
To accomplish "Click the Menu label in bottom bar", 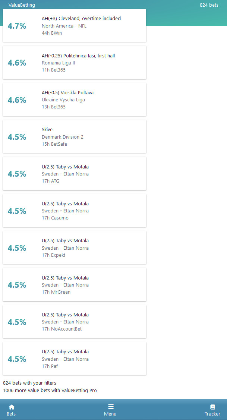I will pyautogui.click(x=110, y=414).
